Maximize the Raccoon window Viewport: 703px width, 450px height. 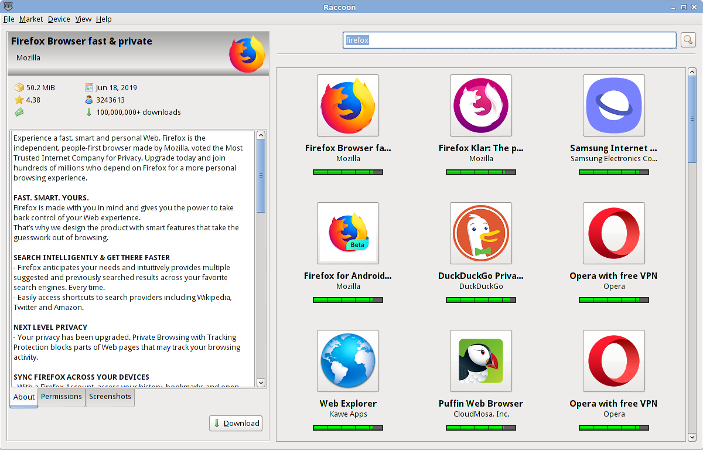point(684,7)
